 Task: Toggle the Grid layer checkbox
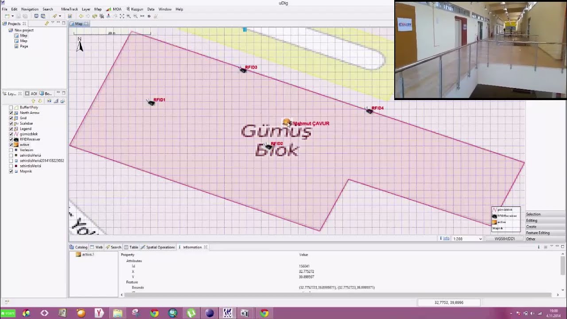11,118
